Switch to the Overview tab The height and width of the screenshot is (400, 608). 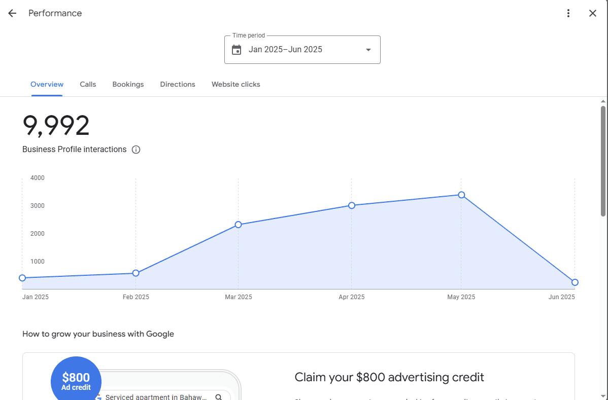pyautogui.click(x=47, y=84)
